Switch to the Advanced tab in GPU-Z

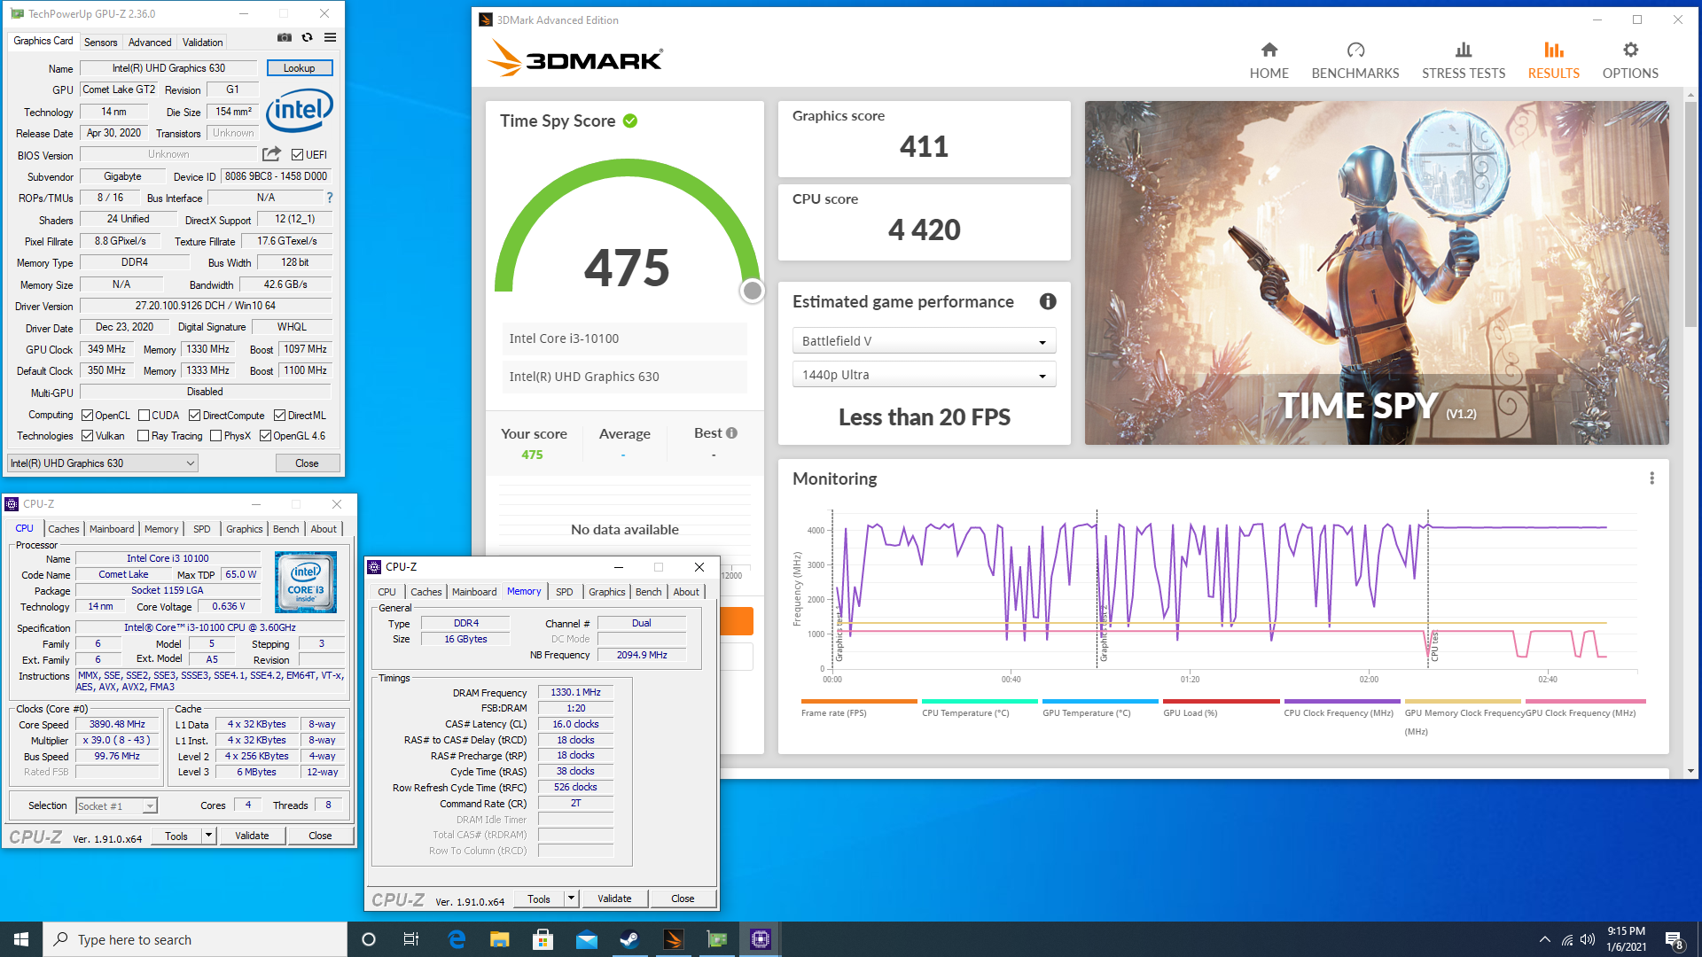pos(150,42)
